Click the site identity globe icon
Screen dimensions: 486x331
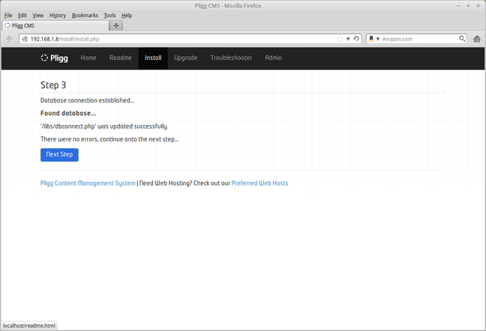(25, 39)
